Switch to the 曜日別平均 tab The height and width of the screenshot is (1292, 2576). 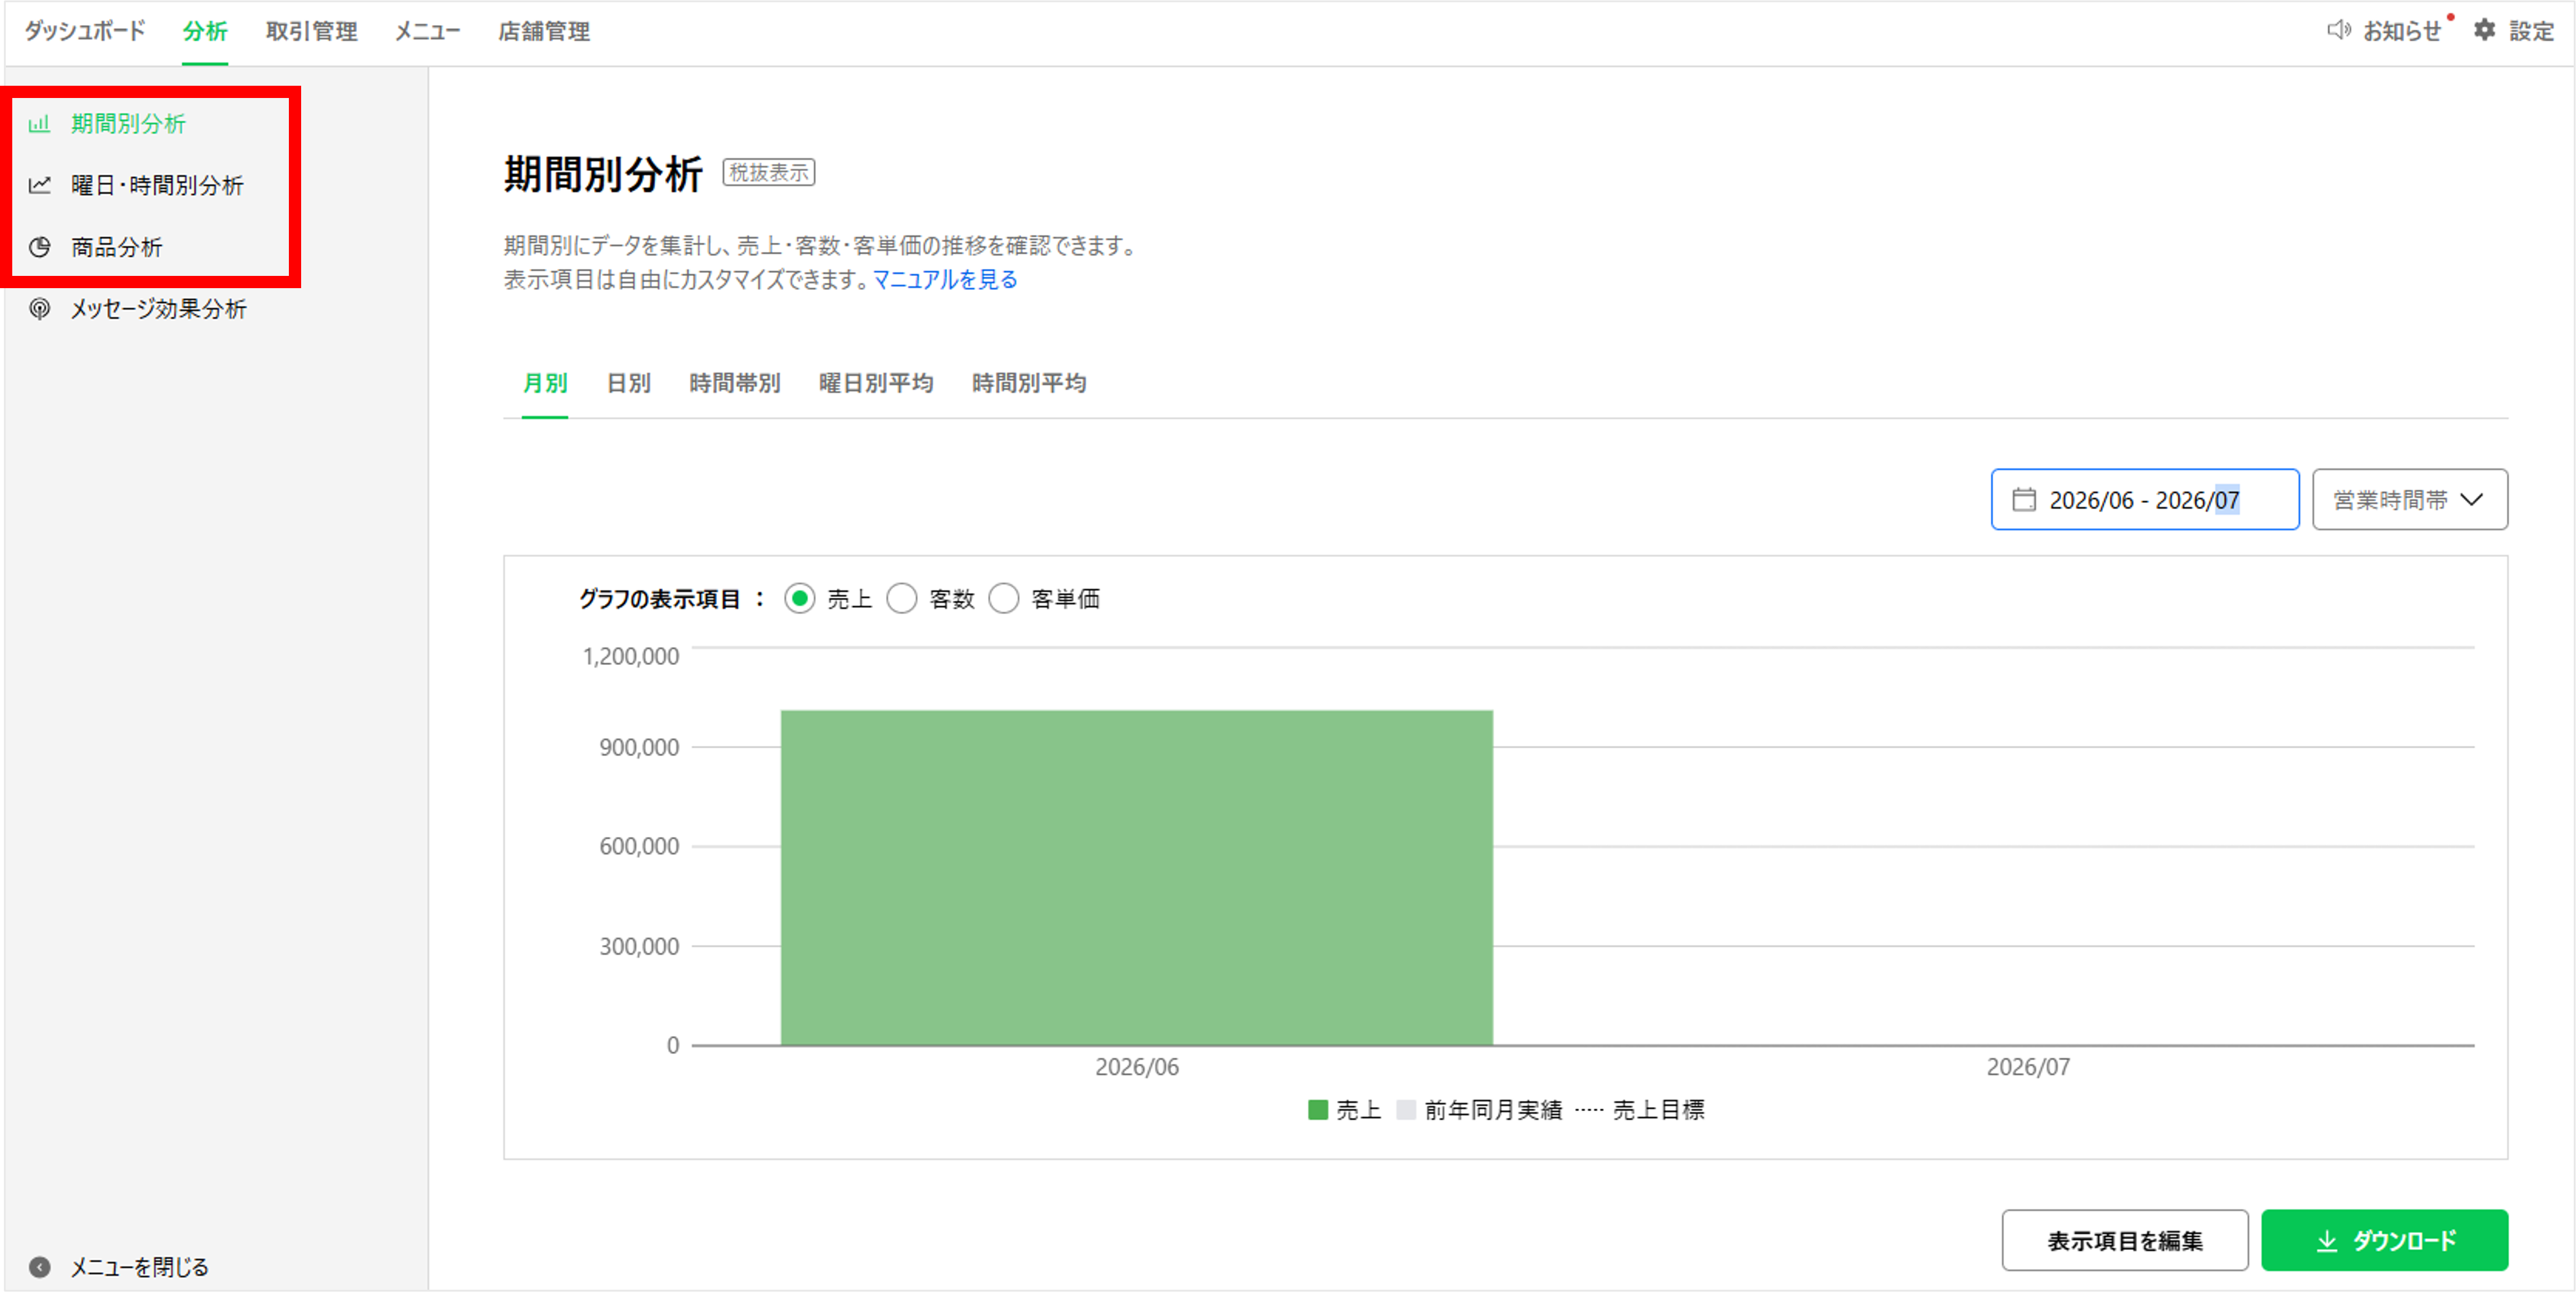[x=876, y=383]
